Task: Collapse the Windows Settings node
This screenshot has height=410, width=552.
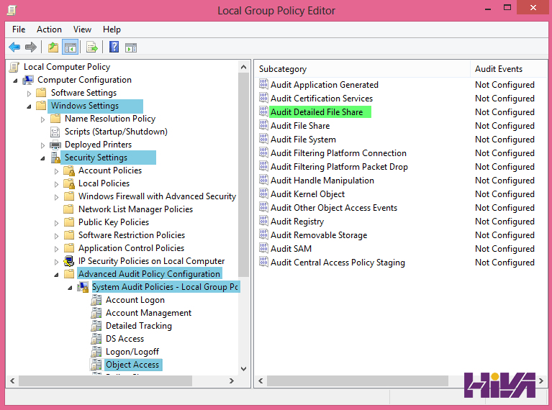Action: [x=30, y=106]
